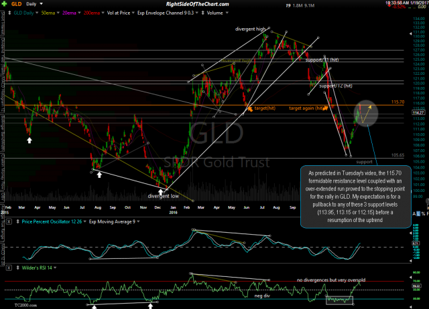Click Exp Moving Average 9 label
Image resolution: width=429 pixels, height=309 pixels.
112,221
